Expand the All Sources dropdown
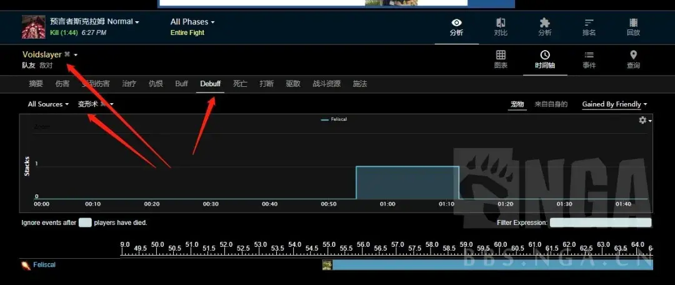 (48, 104)
